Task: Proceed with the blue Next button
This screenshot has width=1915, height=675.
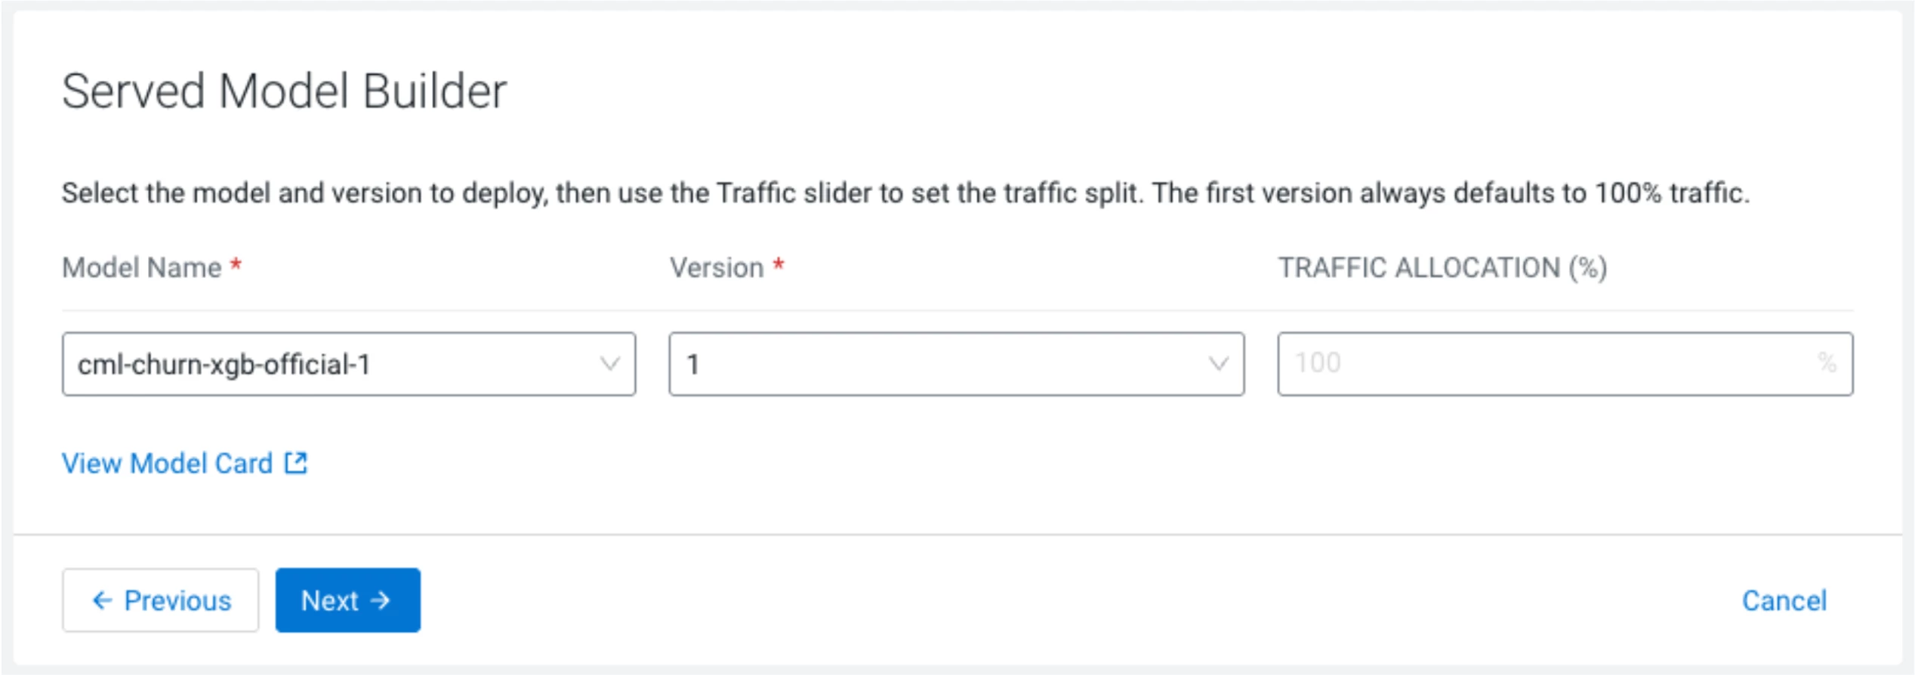Action: coord(348,600)
